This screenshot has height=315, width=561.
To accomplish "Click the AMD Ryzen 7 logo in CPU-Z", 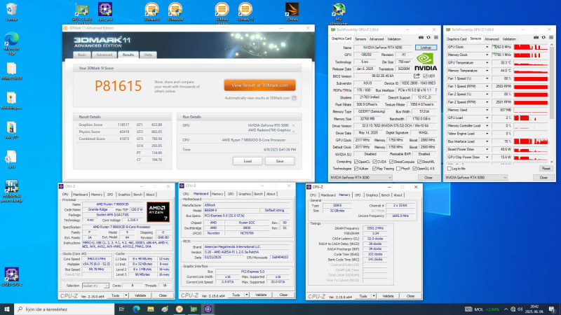I will (158, 212).
